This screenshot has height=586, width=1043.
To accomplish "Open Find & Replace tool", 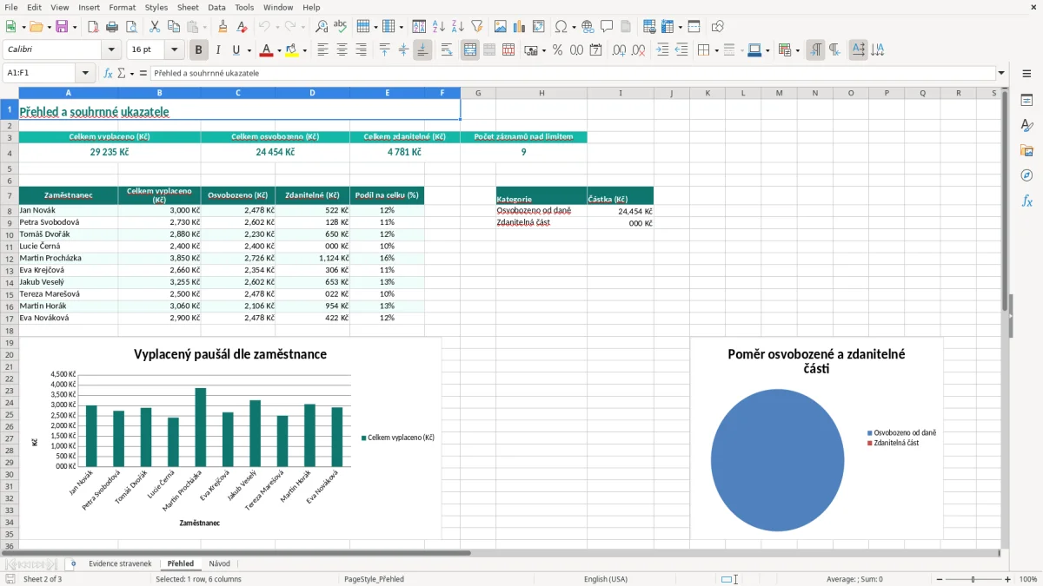I will pos(322,27).
